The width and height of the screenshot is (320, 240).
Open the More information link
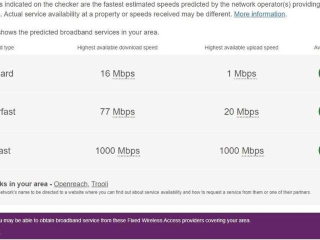259,14
